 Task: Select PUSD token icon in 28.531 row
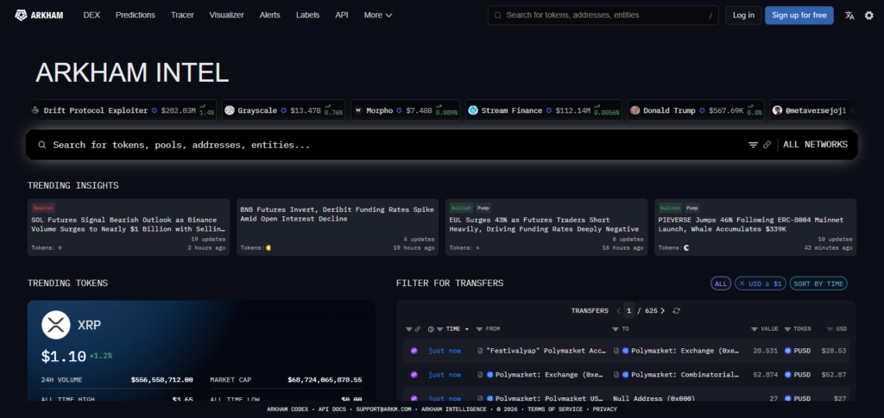[x=787, y=351]
